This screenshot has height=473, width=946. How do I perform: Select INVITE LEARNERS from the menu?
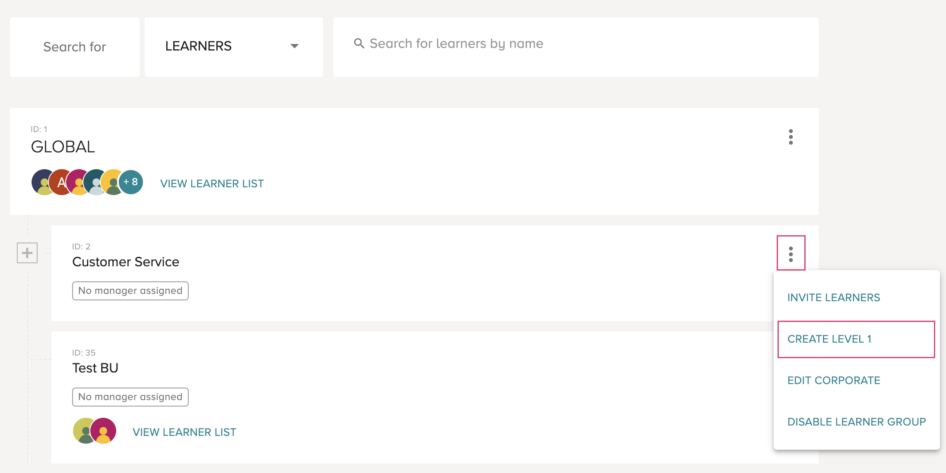point(834,297)
